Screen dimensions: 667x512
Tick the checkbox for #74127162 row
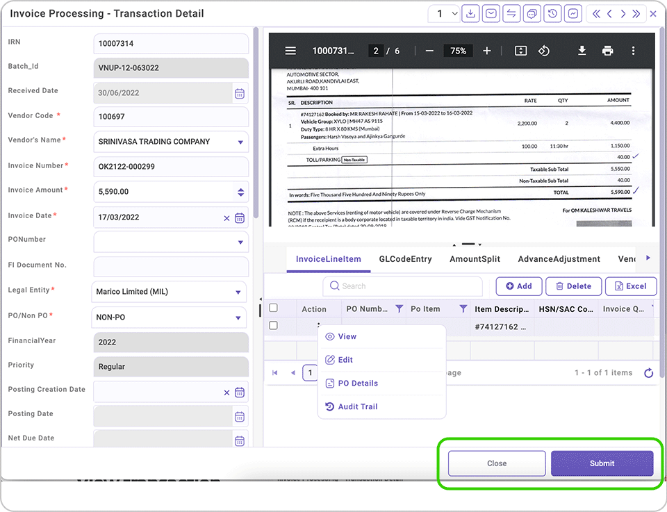point(274,325)
